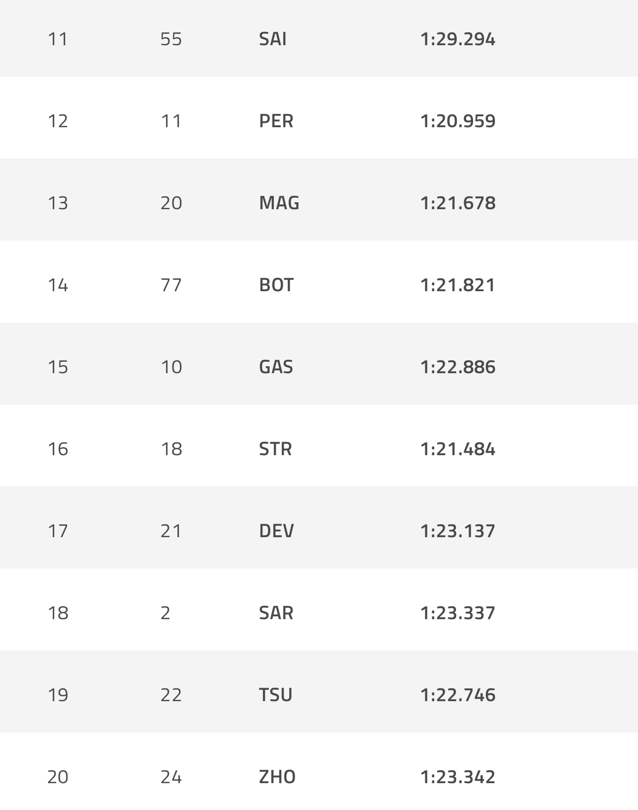Viewport: 638px width, 810px height.
Task: Select GAS in the results table
Action: point(276,367)
